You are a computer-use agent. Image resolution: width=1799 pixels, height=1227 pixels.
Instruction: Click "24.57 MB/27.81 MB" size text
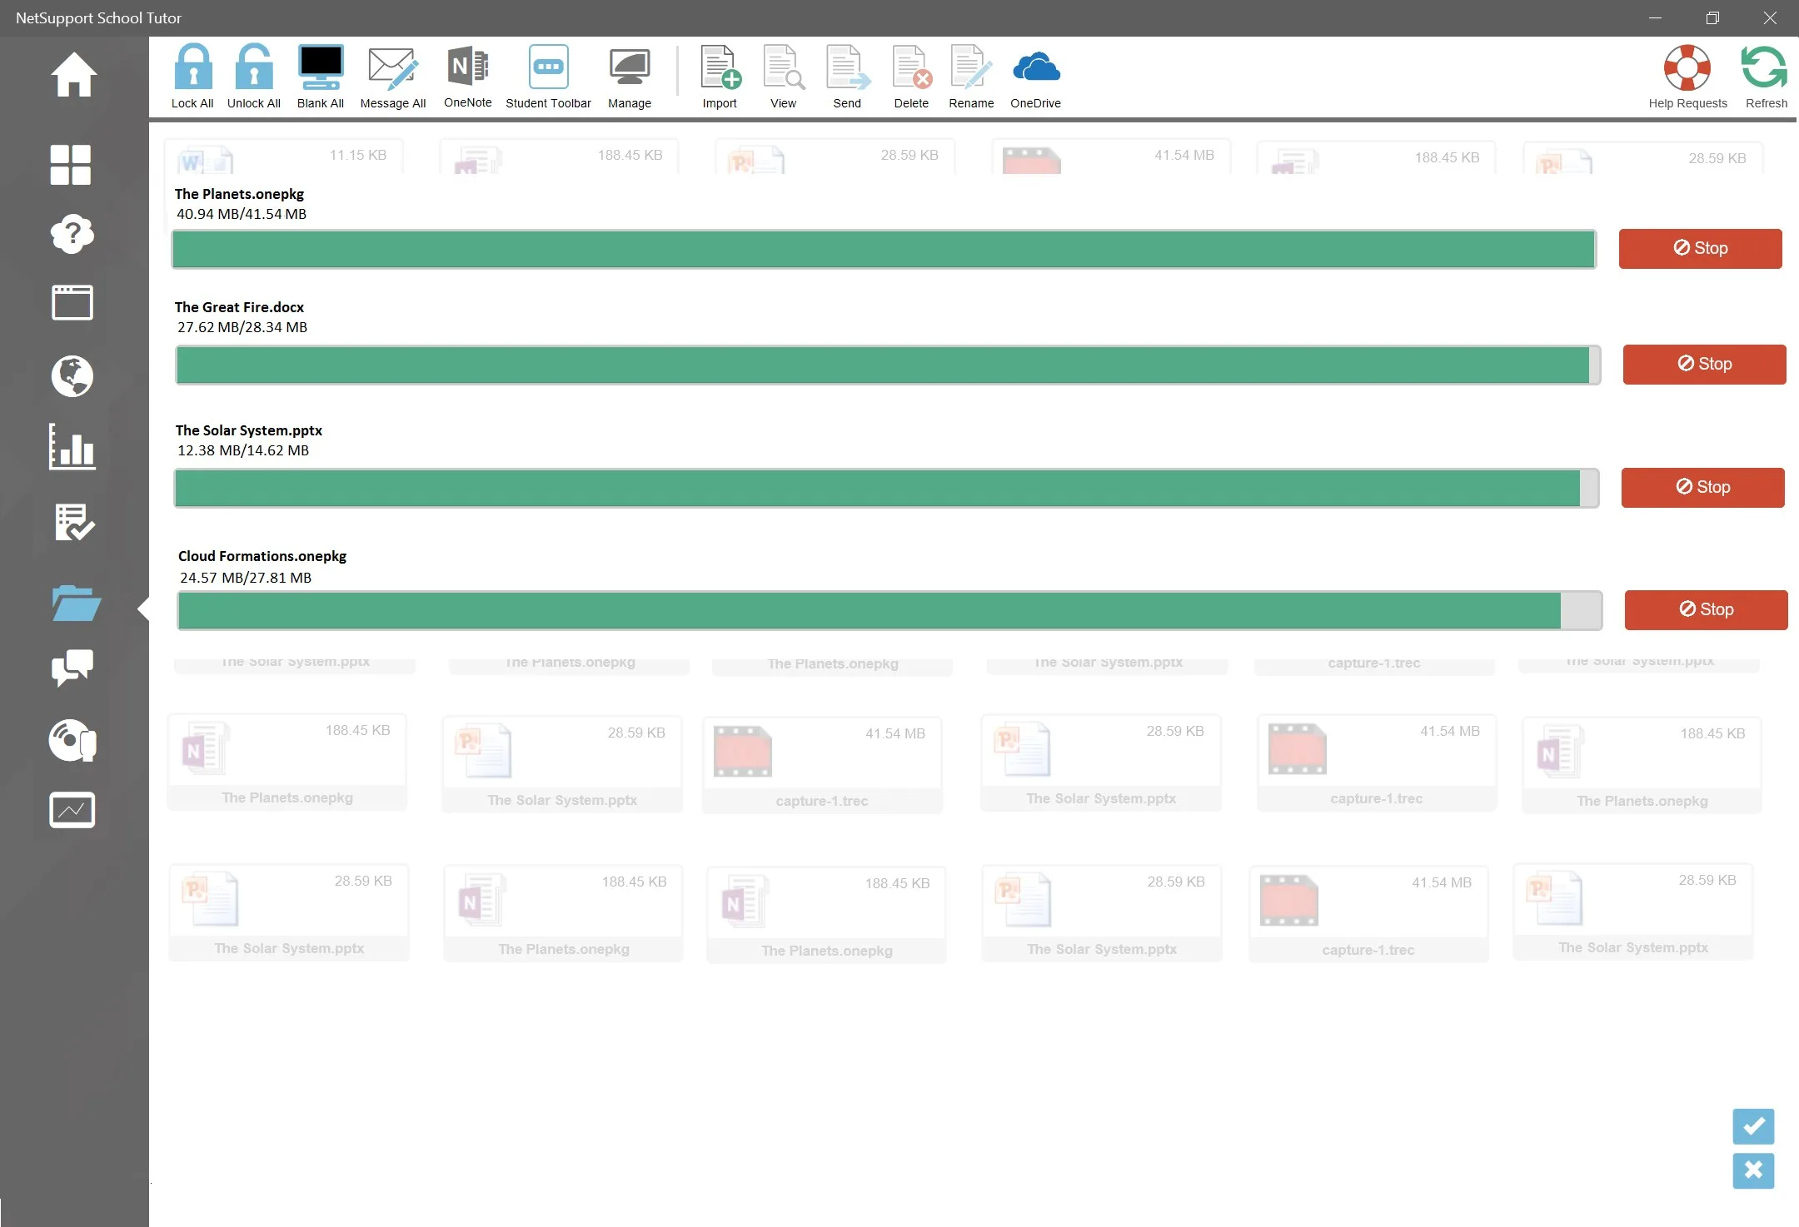[246, 578]
